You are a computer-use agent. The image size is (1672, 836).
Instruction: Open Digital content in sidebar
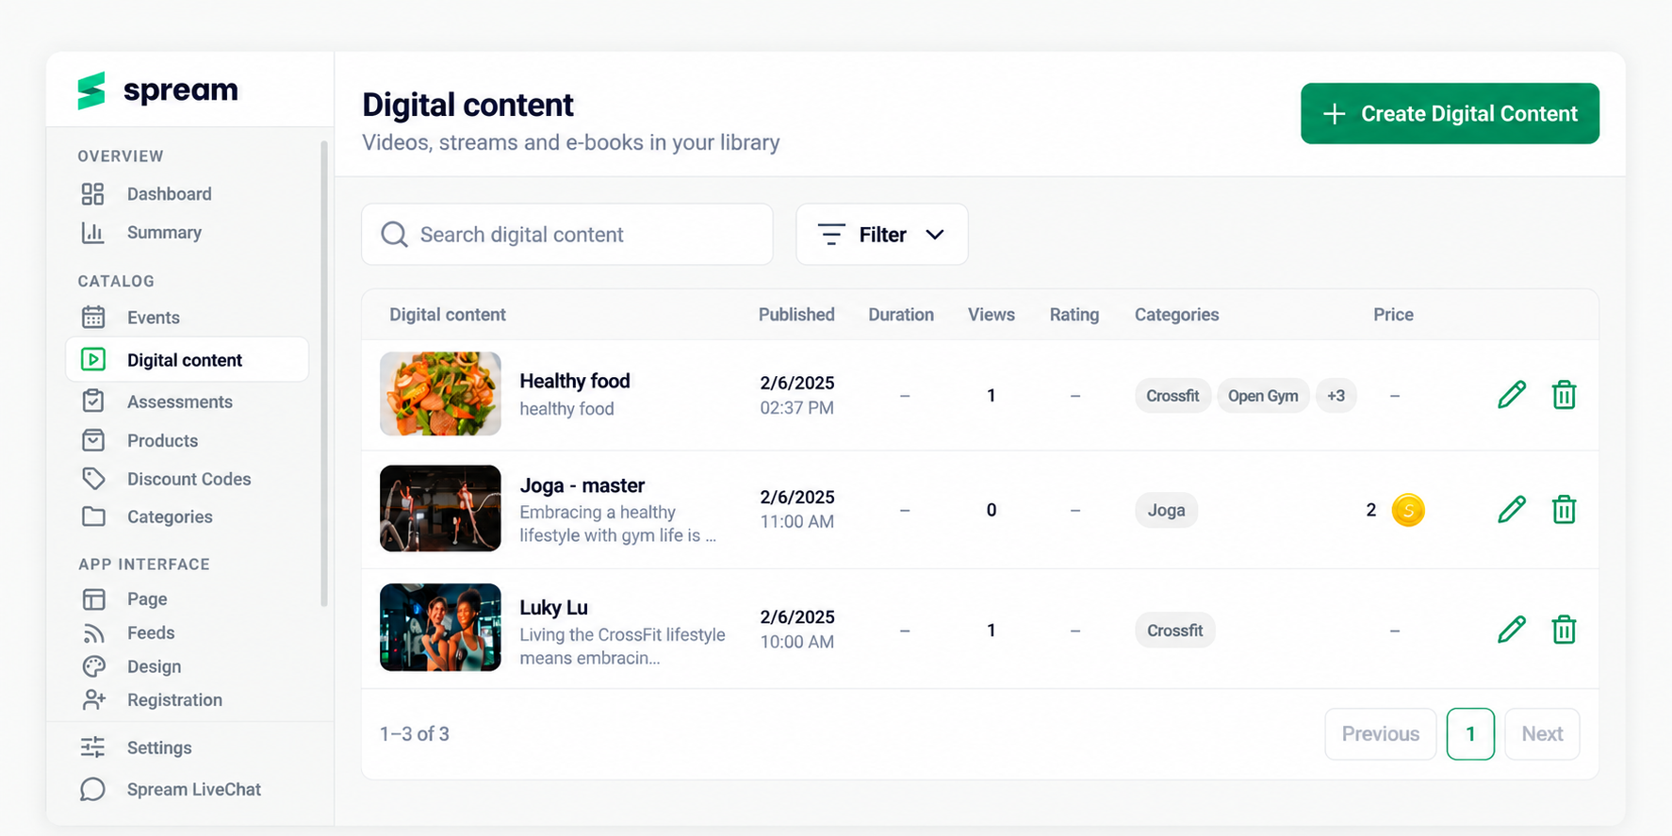tap(187, 360)
